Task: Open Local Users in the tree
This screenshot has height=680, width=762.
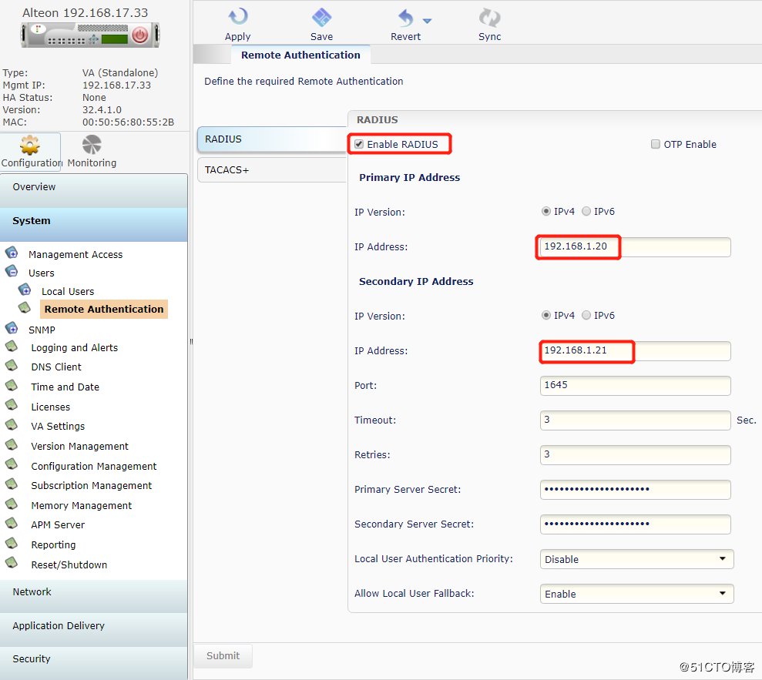Action: 68,291
